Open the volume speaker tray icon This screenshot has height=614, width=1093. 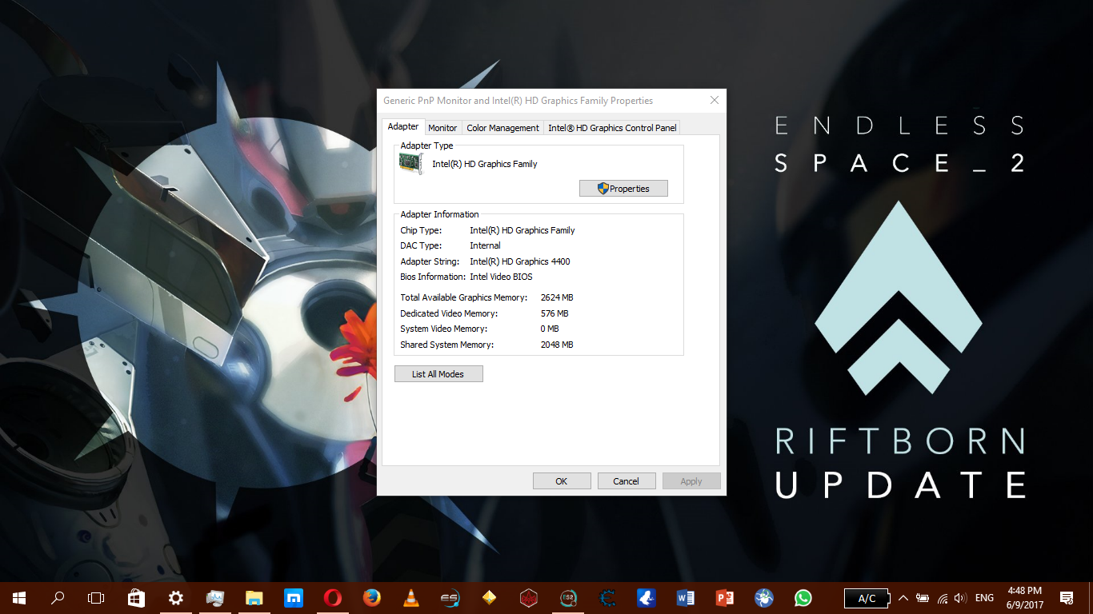(960, 598)
